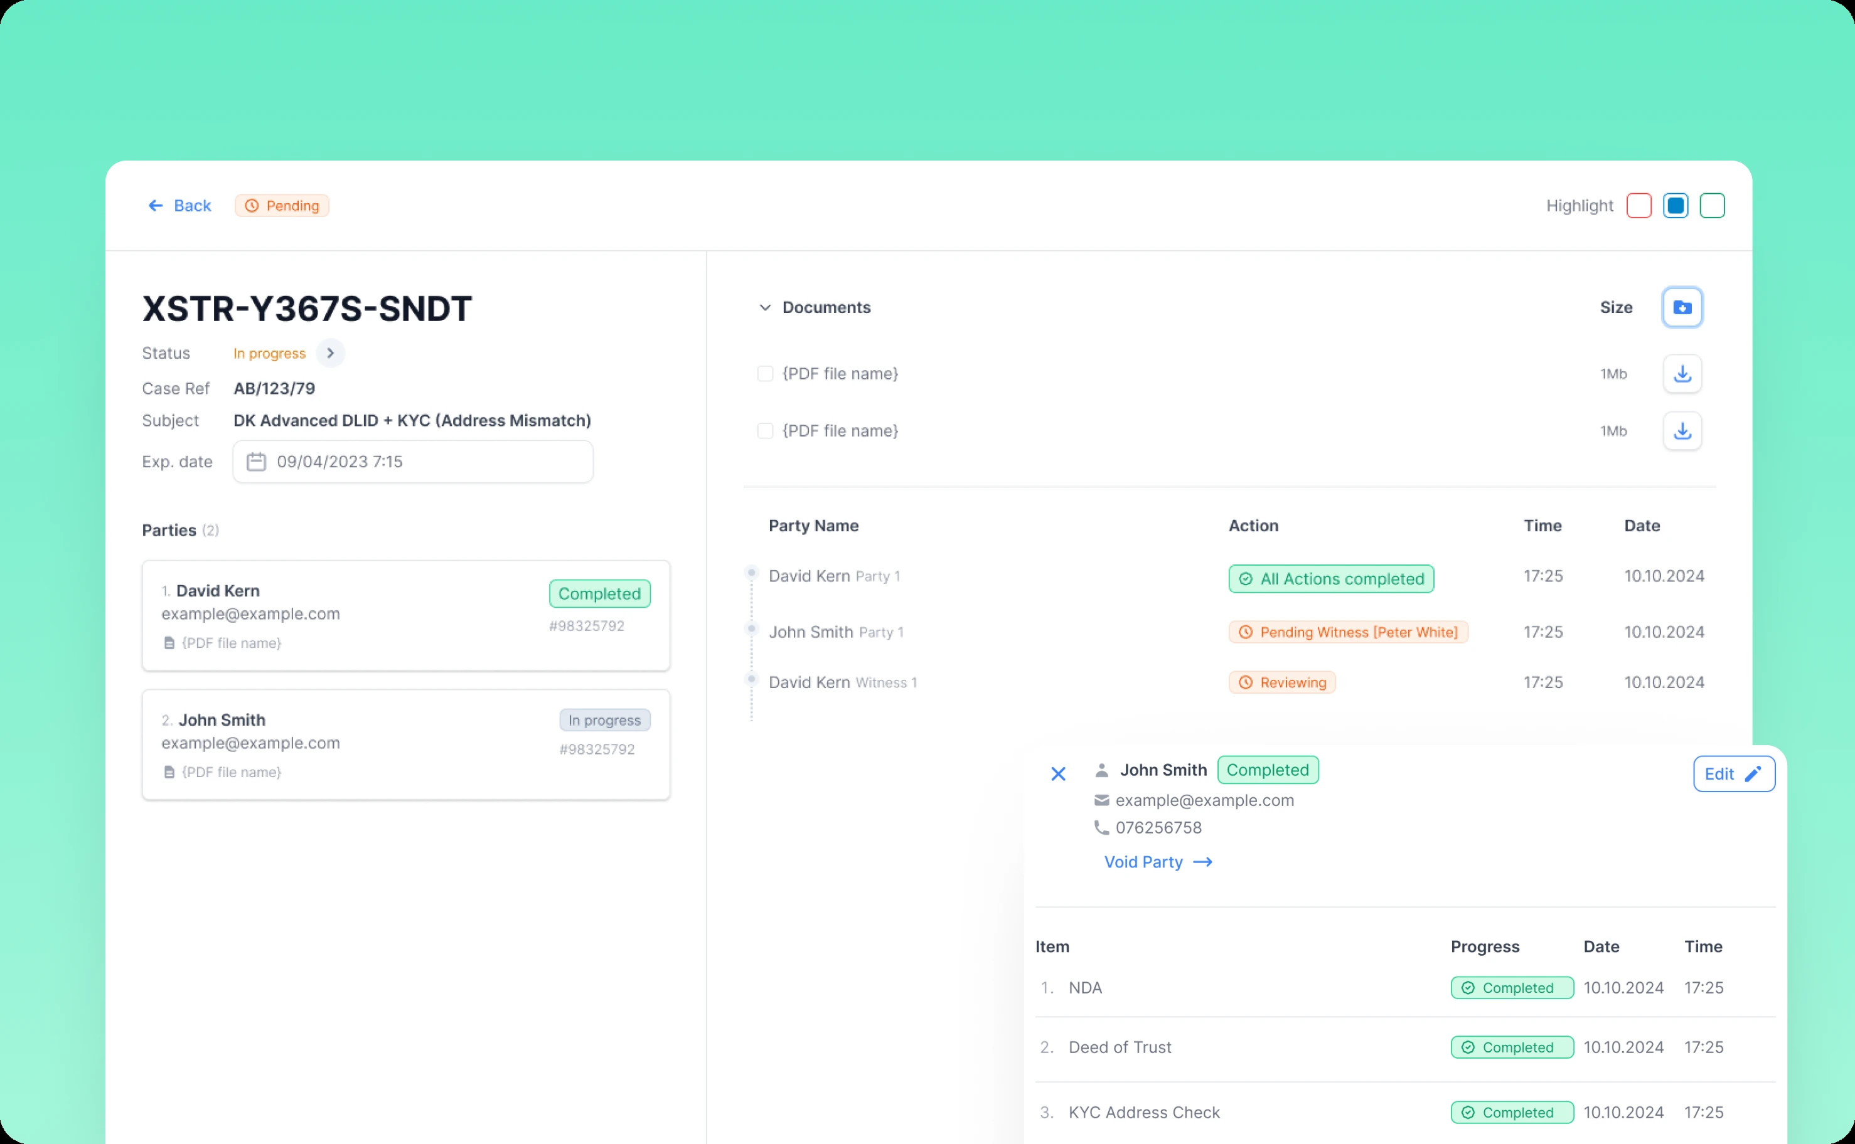1855x1144 pixels.
Task: Click David Kern's PDF file icon
Action: click(169, 643)
